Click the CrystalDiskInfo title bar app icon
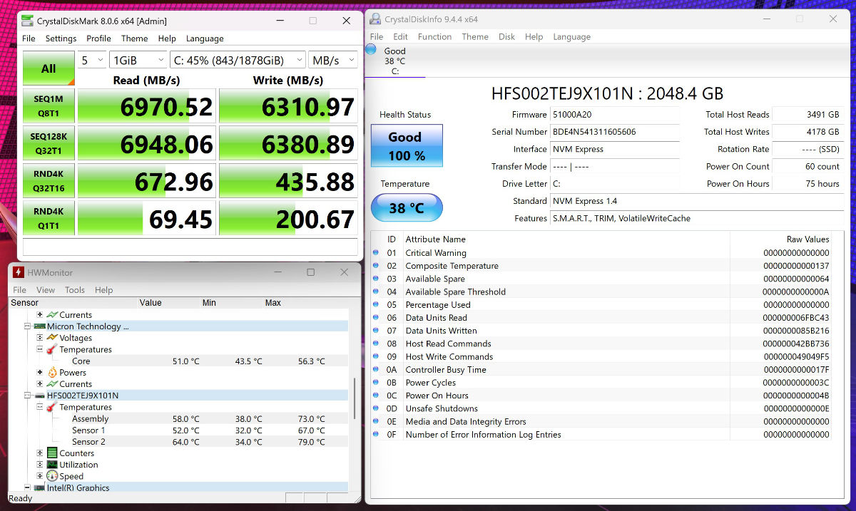 [x=375, y=19]
